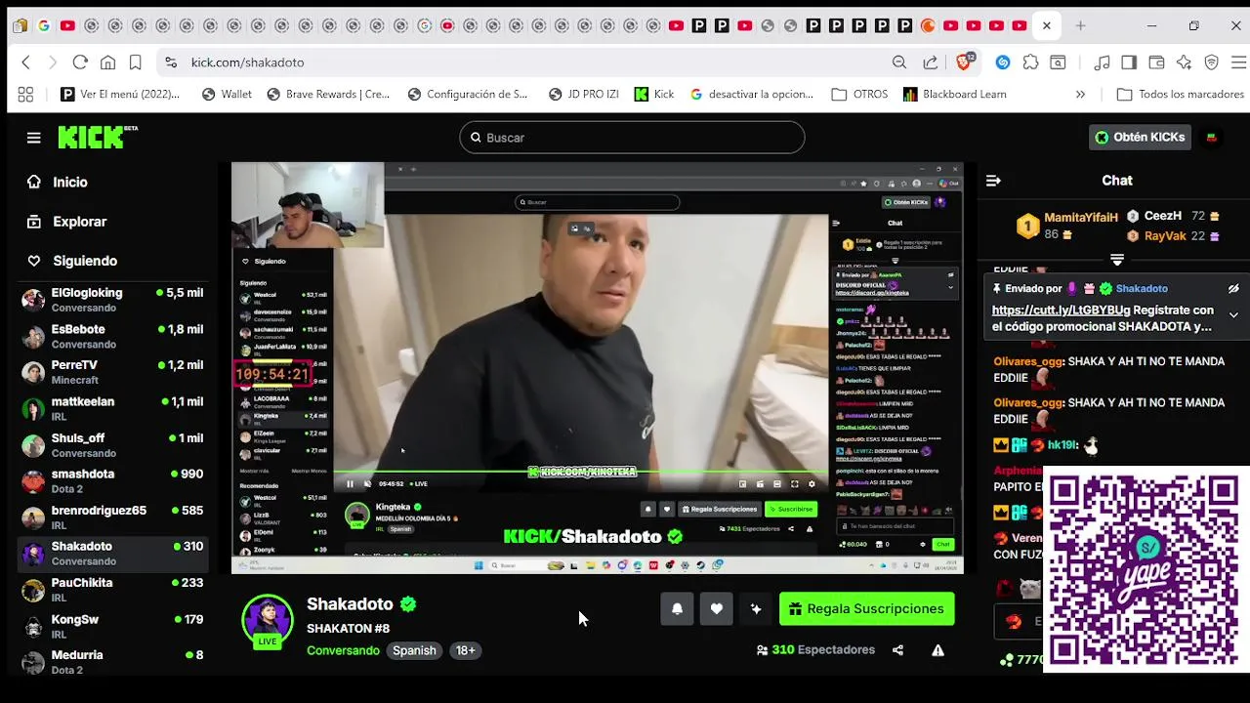Open the music note media control
The width and height of the screenshot is (1250, 703).
pyautogui.click(x=1103, y=62)
